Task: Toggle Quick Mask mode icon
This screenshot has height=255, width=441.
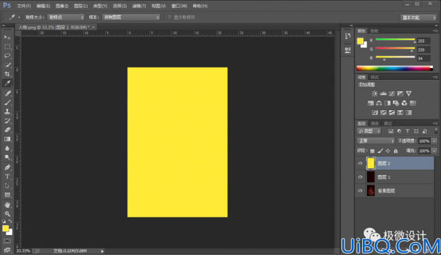Action: 7,241
